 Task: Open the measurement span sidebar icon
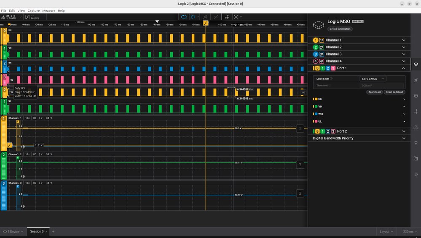[416, 127]
